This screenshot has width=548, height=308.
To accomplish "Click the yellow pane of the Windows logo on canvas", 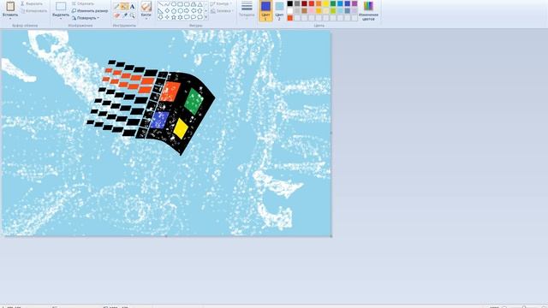I will 181,128.
